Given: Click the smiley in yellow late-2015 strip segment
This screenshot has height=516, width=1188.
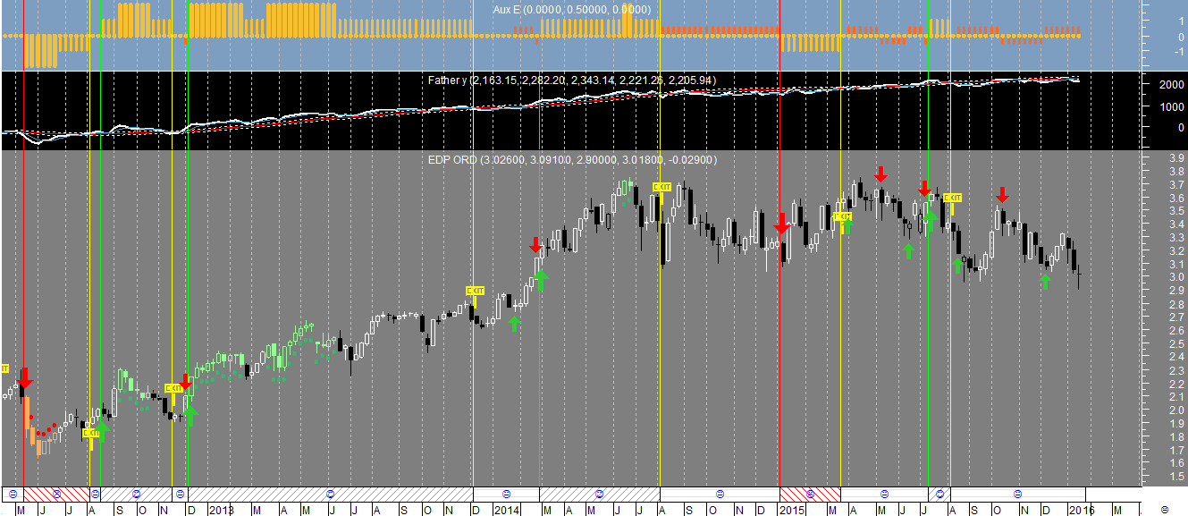Looking at the screenshot, I should click(1018, 494).
